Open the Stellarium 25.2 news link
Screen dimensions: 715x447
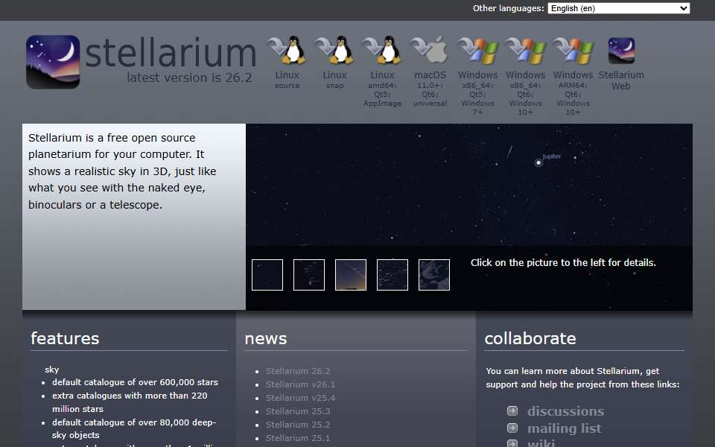(298, 425)
